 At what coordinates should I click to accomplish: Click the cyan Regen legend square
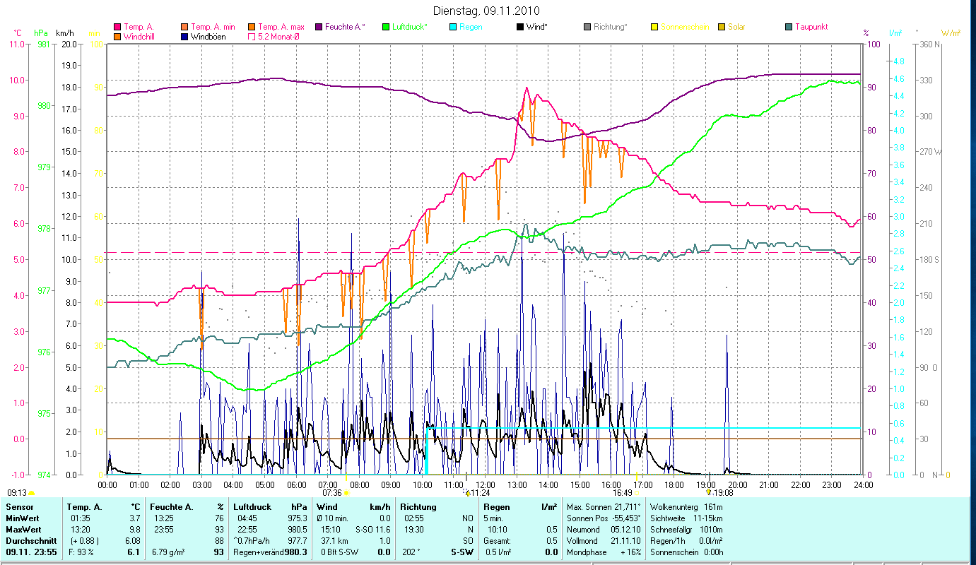(x=453, y=28)
